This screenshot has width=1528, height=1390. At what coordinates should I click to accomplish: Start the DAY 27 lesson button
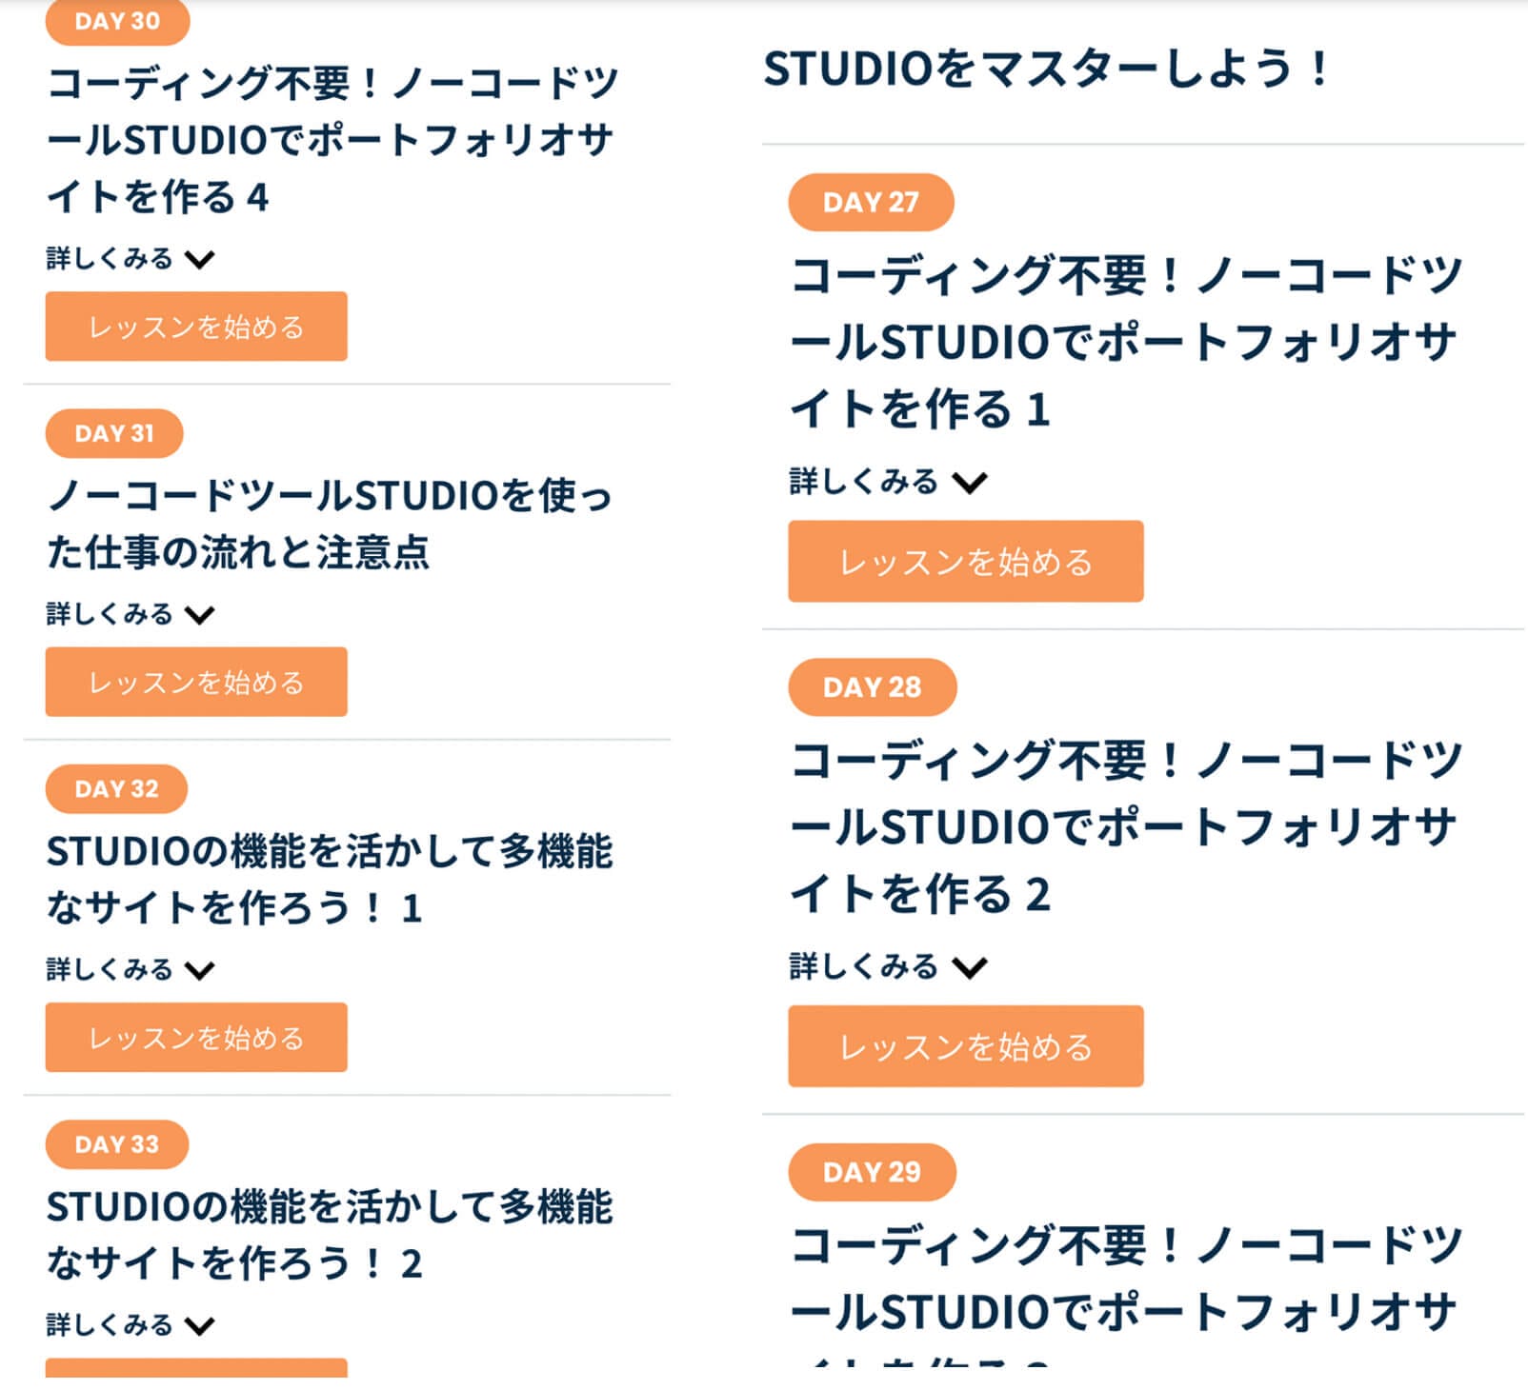tap(965, 562)
